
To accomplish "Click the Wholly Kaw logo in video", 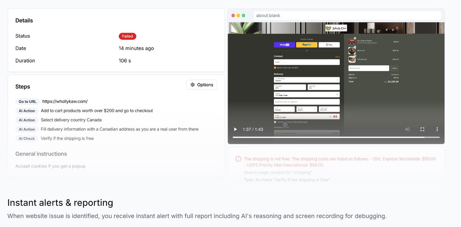I will click(336, 28).
